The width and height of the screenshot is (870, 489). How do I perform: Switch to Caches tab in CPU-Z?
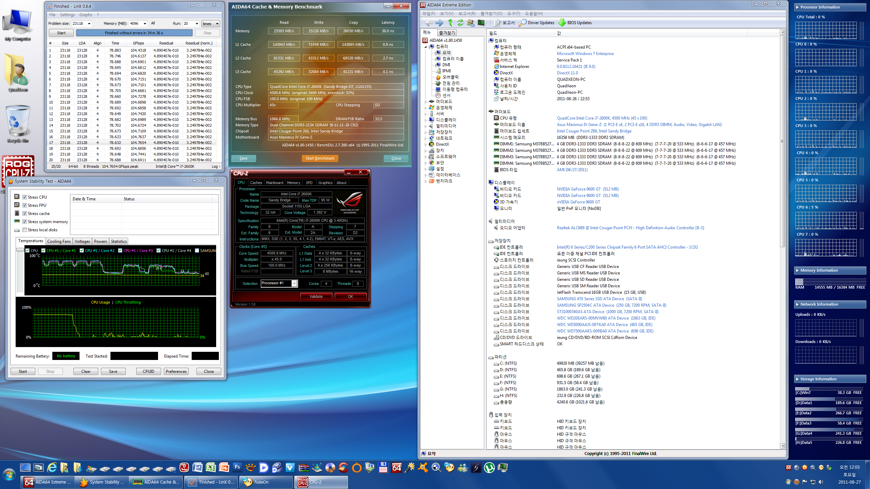coord(256,183)
